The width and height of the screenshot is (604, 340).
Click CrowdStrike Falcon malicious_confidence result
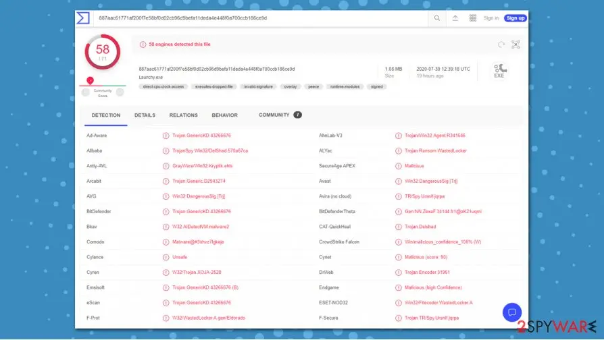tap(443, 242)
